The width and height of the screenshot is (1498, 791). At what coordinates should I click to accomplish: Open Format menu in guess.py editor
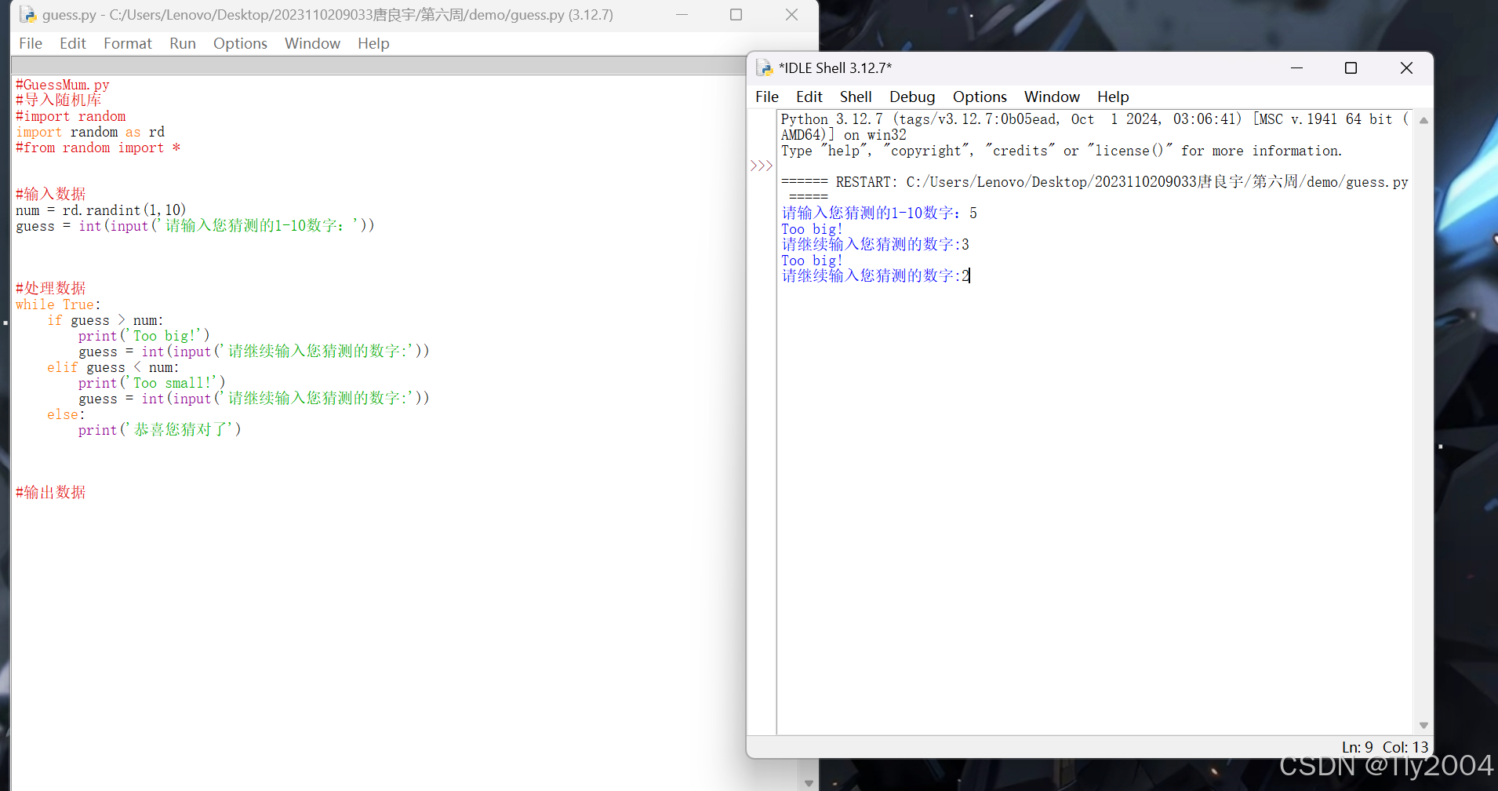(x=128, y=43)
